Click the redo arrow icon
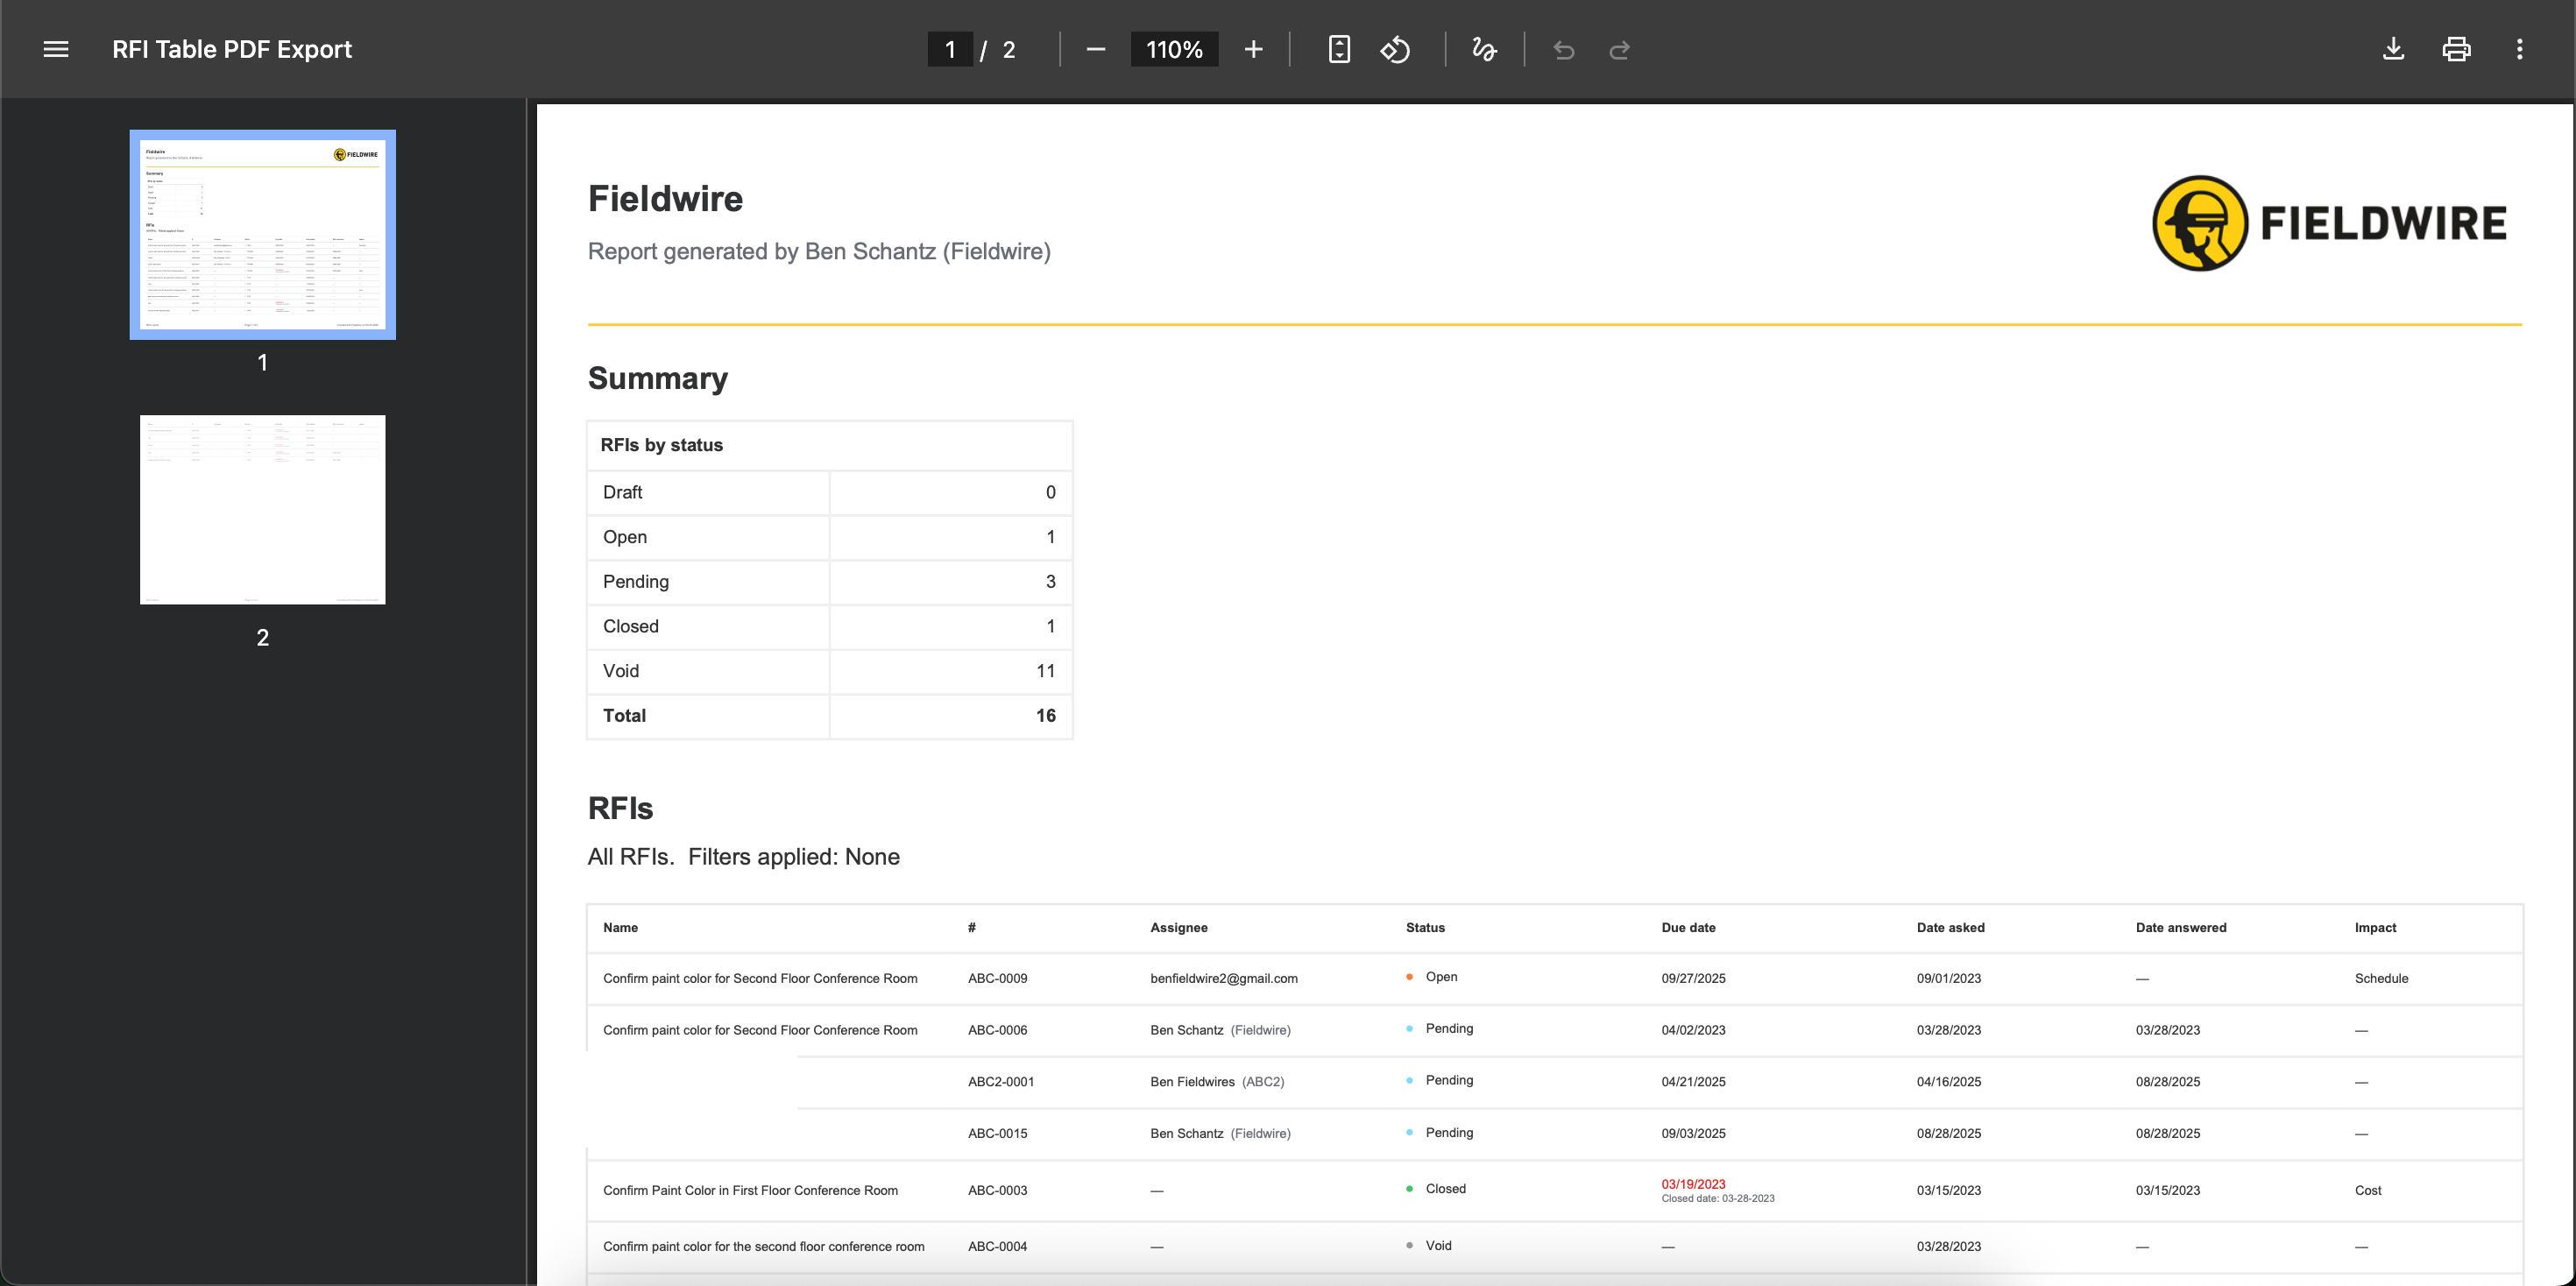This screenshot has height=1286, width=2576. pyautogui.click(x=1619, y=49)
